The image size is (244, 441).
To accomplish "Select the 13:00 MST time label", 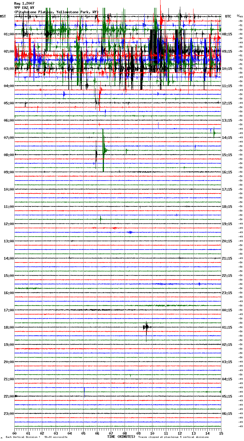I will (x=9, y=241).
